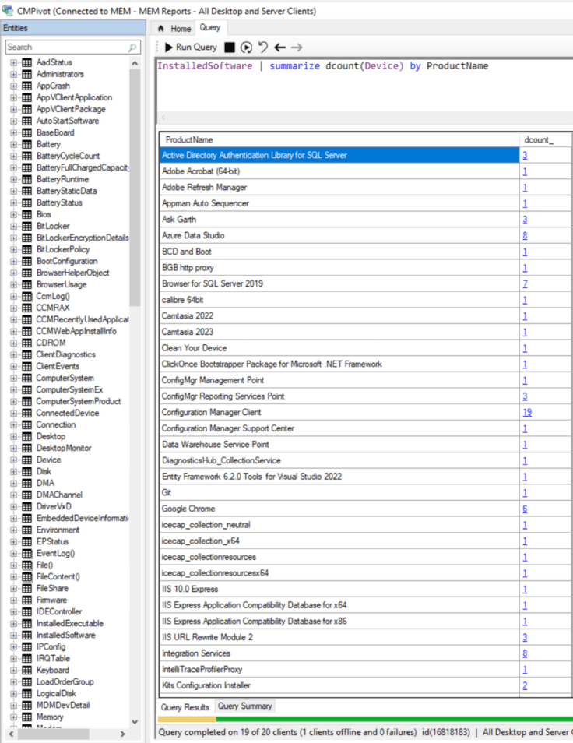Open count link for Integration Services
Viewport: 573px width, 743px height.
[525, 653]
